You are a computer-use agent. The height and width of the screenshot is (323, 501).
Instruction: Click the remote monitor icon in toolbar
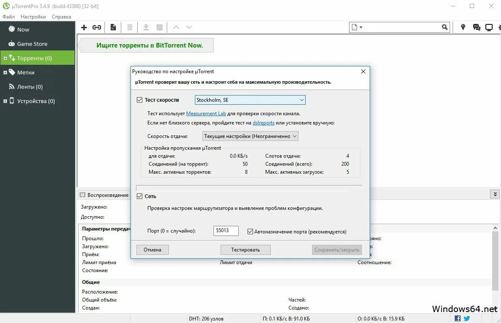point(489,27)
